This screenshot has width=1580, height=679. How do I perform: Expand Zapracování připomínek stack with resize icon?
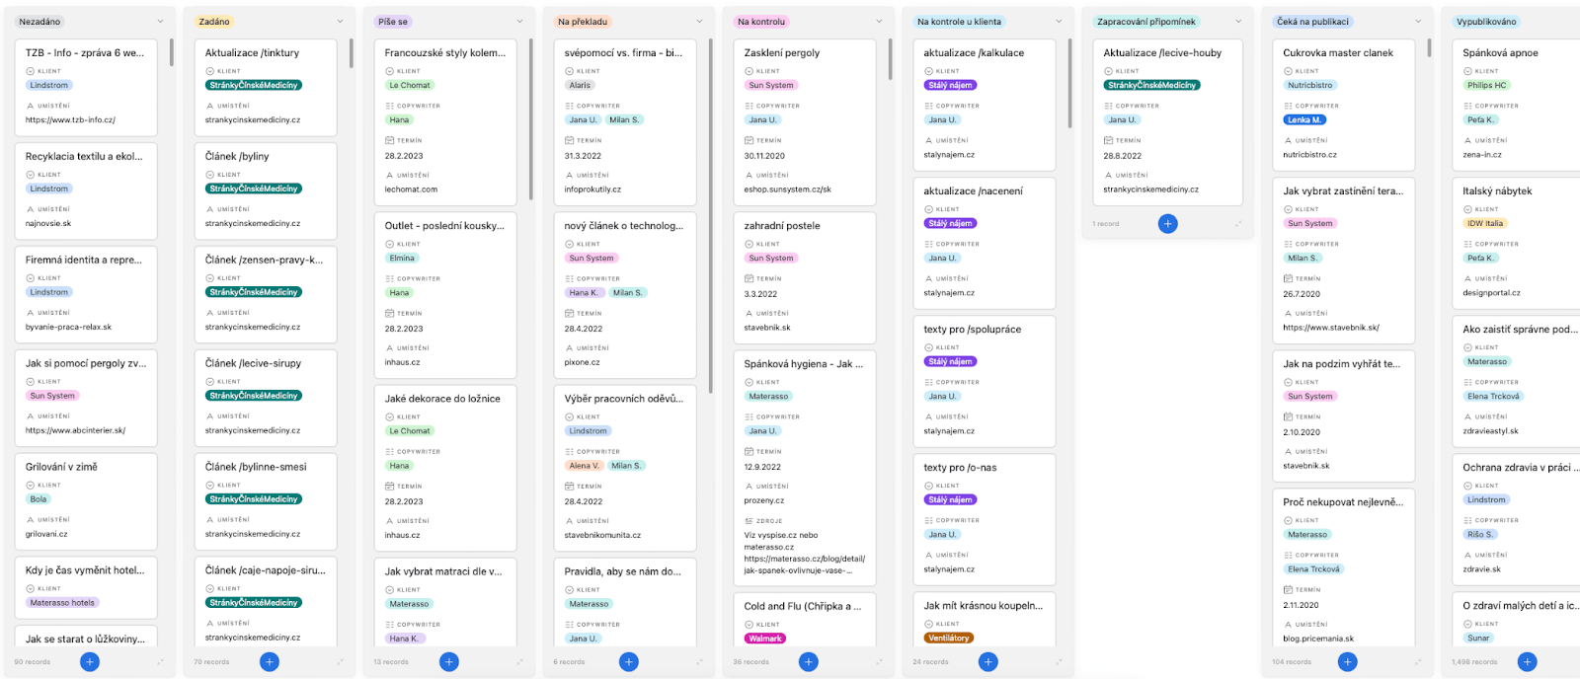click(1238, 224)
